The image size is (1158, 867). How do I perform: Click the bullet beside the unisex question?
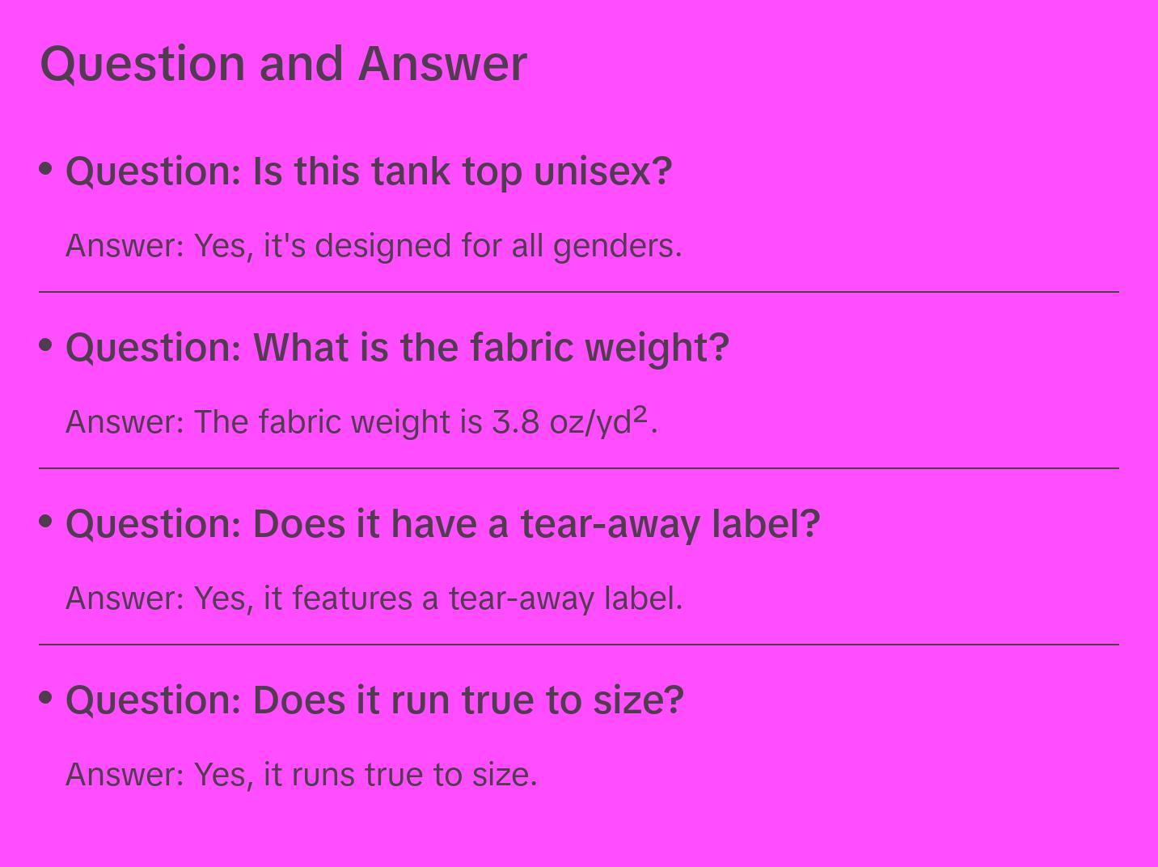(46, 168)
